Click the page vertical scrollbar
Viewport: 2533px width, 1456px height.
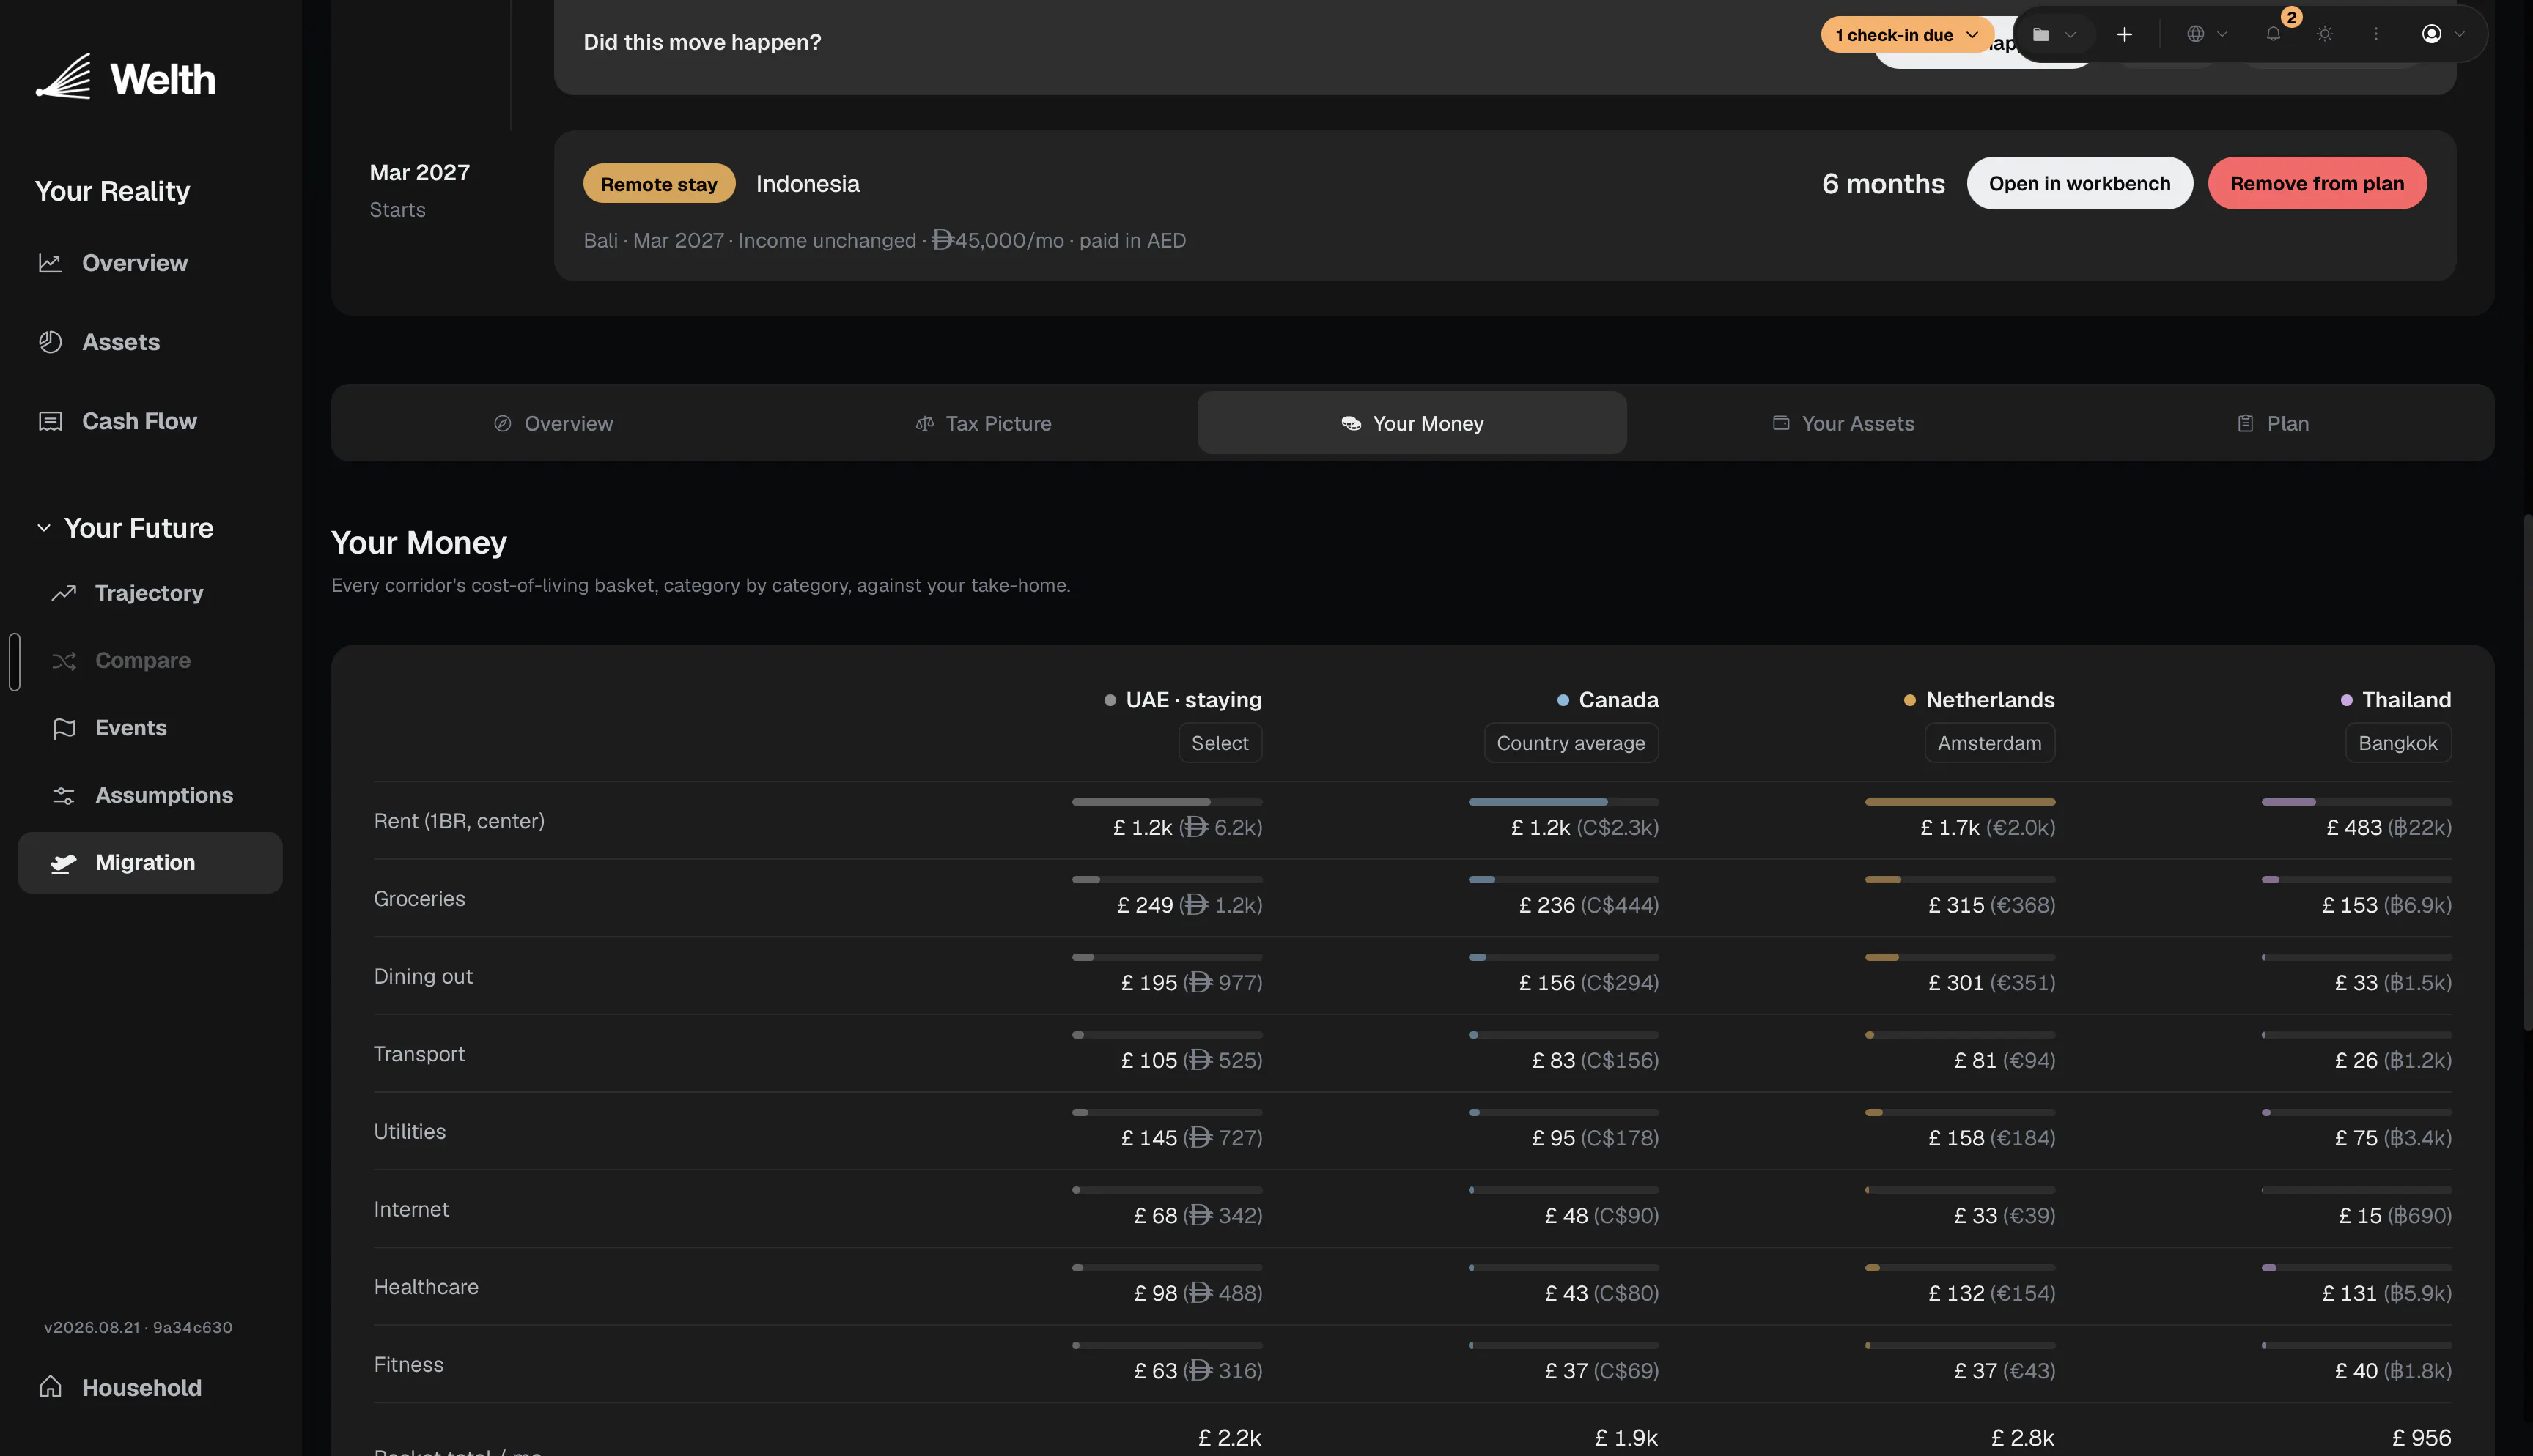point(2527,773)
